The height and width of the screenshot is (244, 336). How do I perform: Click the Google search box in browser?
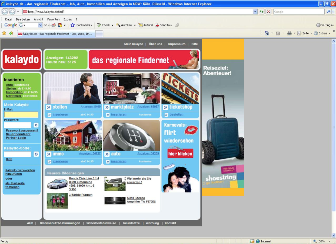point(299,12)
